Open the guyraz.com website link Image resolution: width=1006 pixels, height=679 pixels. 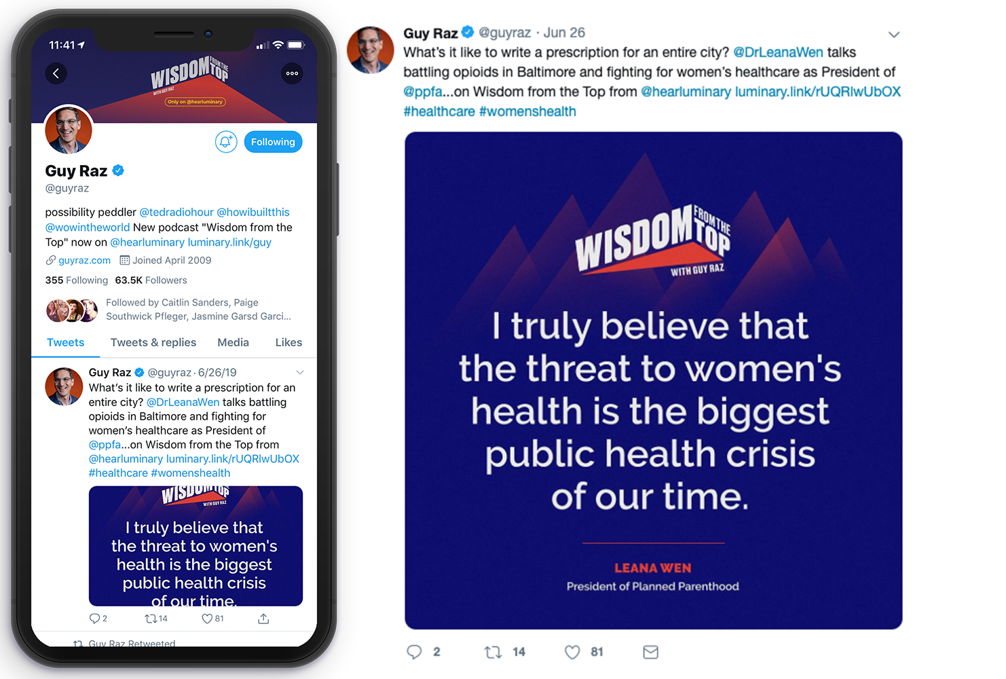click(84, 260)
